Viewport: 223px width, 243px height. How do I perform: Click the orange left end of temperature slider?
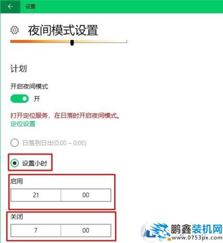point(13,41)
